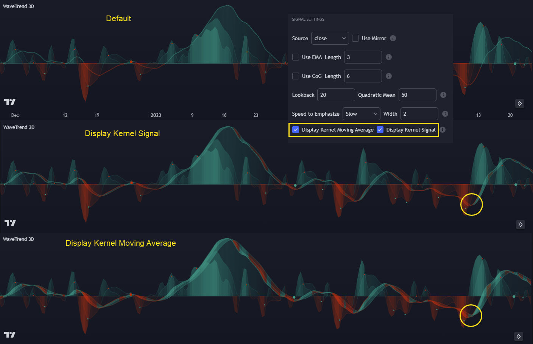Click WaveTrend 3D title in middle panel
Screen dimensions: 533x344
point(19,127)
